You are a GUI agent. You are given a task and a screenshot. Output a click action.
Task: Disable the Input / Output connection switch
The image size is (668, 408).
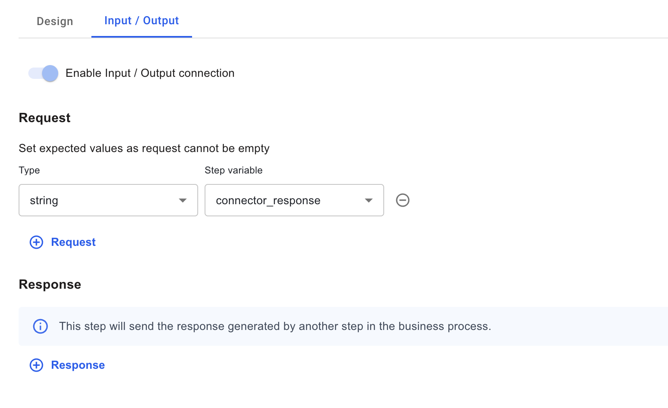click(43, 73)
